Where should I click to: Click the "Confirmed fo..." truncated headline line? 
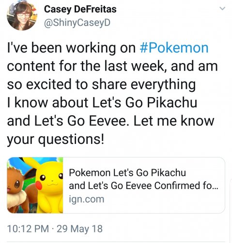coord(144,186)
